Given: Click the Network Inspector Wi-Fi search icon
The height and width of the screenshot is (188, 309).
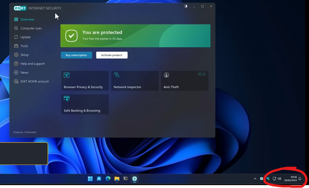Looking at the screenshot, I should point(116,75).
